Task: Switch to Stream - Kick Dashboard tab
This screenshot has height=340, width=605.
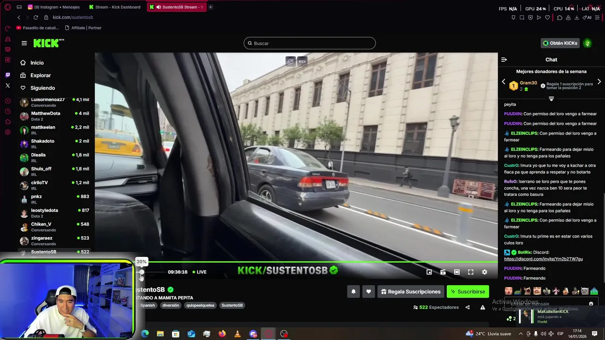Action: coord(114,7)
